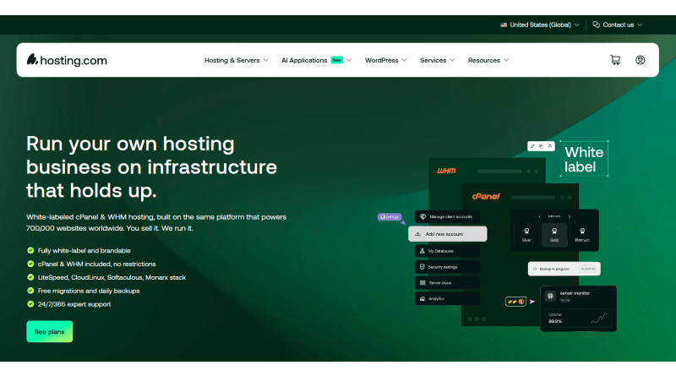Expand the Hosting & Servers chevron
676x376 pixels.
tap(266, 60)
